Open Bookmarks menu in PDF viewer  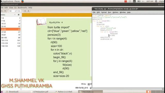tap(22, 7)
